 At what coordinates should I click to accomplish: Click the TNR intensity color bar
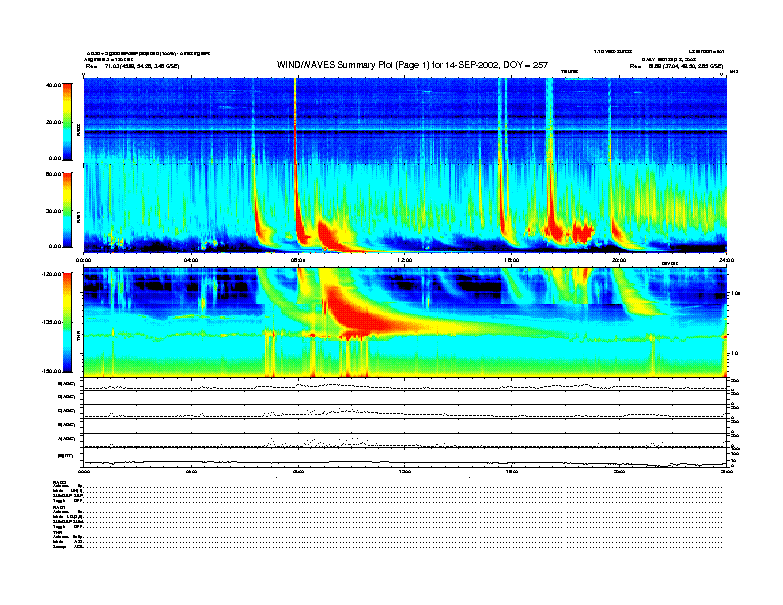(67, 322)
